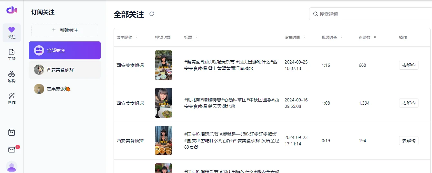Open the partially visible fourth video cover
The image size is (432, 173).
click(164, 168)
